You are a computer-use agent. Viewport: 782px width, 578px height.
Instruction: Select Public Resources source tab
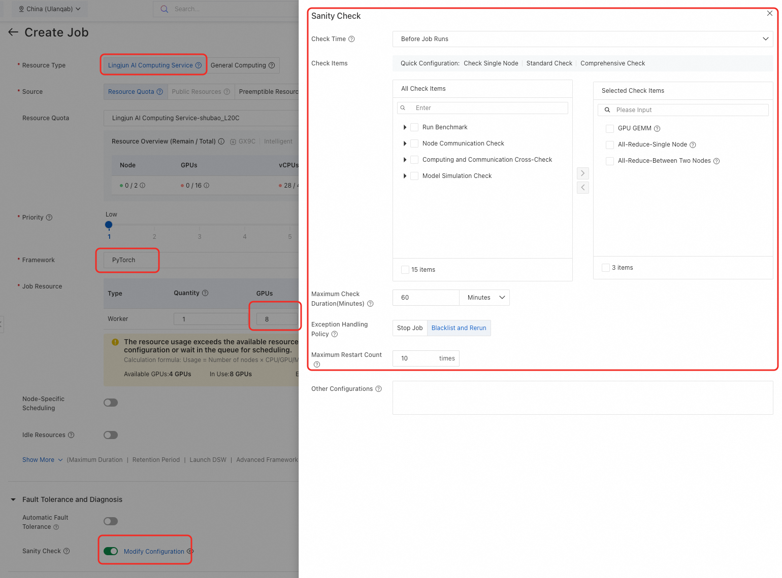pyautogui.click(x=201, y=92)
